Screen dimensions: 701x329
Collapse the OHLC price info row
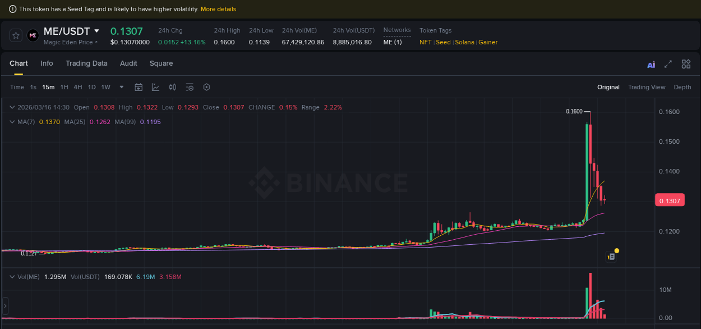pyautogui.click(x=11, y=107)
